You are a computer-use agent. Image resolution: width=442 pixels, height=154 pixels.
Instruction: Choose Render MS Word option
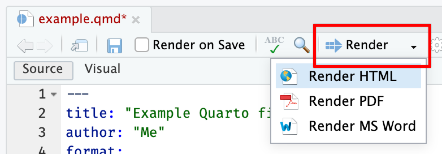click(348, 126)
